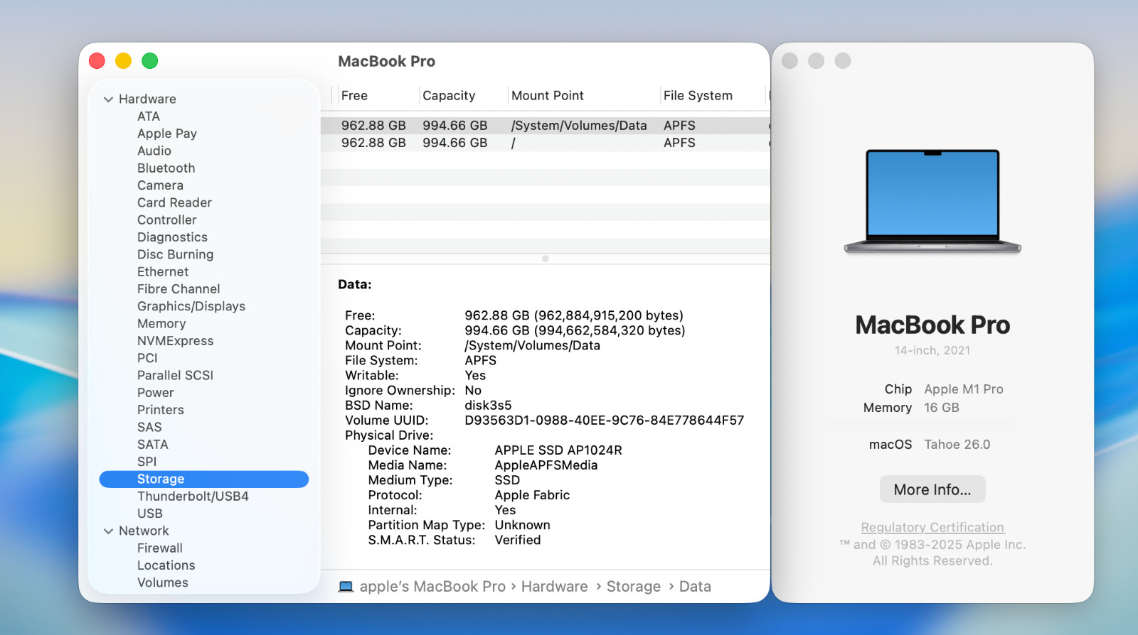1138x635 pixels.
Task: Open Locations under Network
Action: point(166,565)
